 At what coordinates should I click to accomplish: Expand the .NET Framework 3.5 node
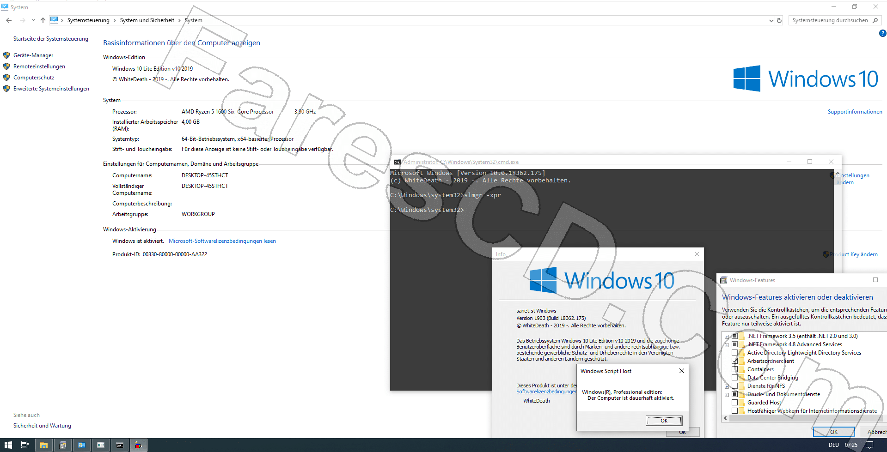click(727, 337)
